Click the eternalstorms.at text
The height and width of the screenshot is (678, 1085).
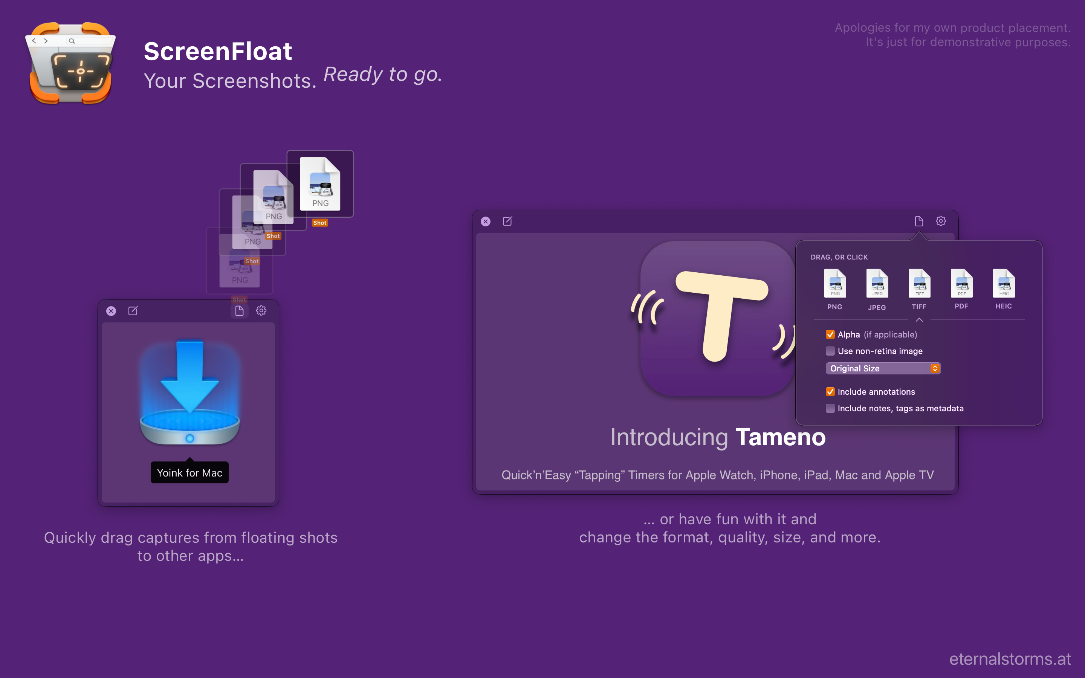tap(1010, 659)
